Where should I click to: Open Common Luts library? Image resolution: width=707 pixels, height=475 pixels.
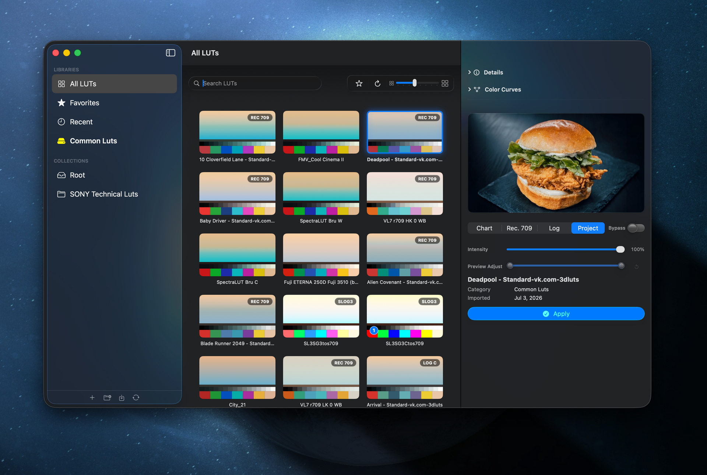[114, 141]
